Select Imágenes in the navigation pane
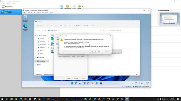 42,48
